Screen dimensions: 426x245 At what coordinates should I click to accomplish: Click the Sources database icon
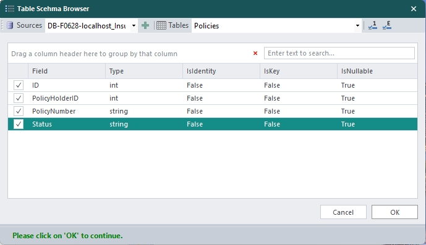point(10,25)
